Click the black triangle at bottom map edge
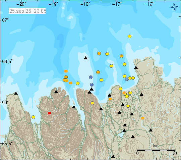Image resolution: width=181 pixels, height=160 pixels. [x=113, y=156]
